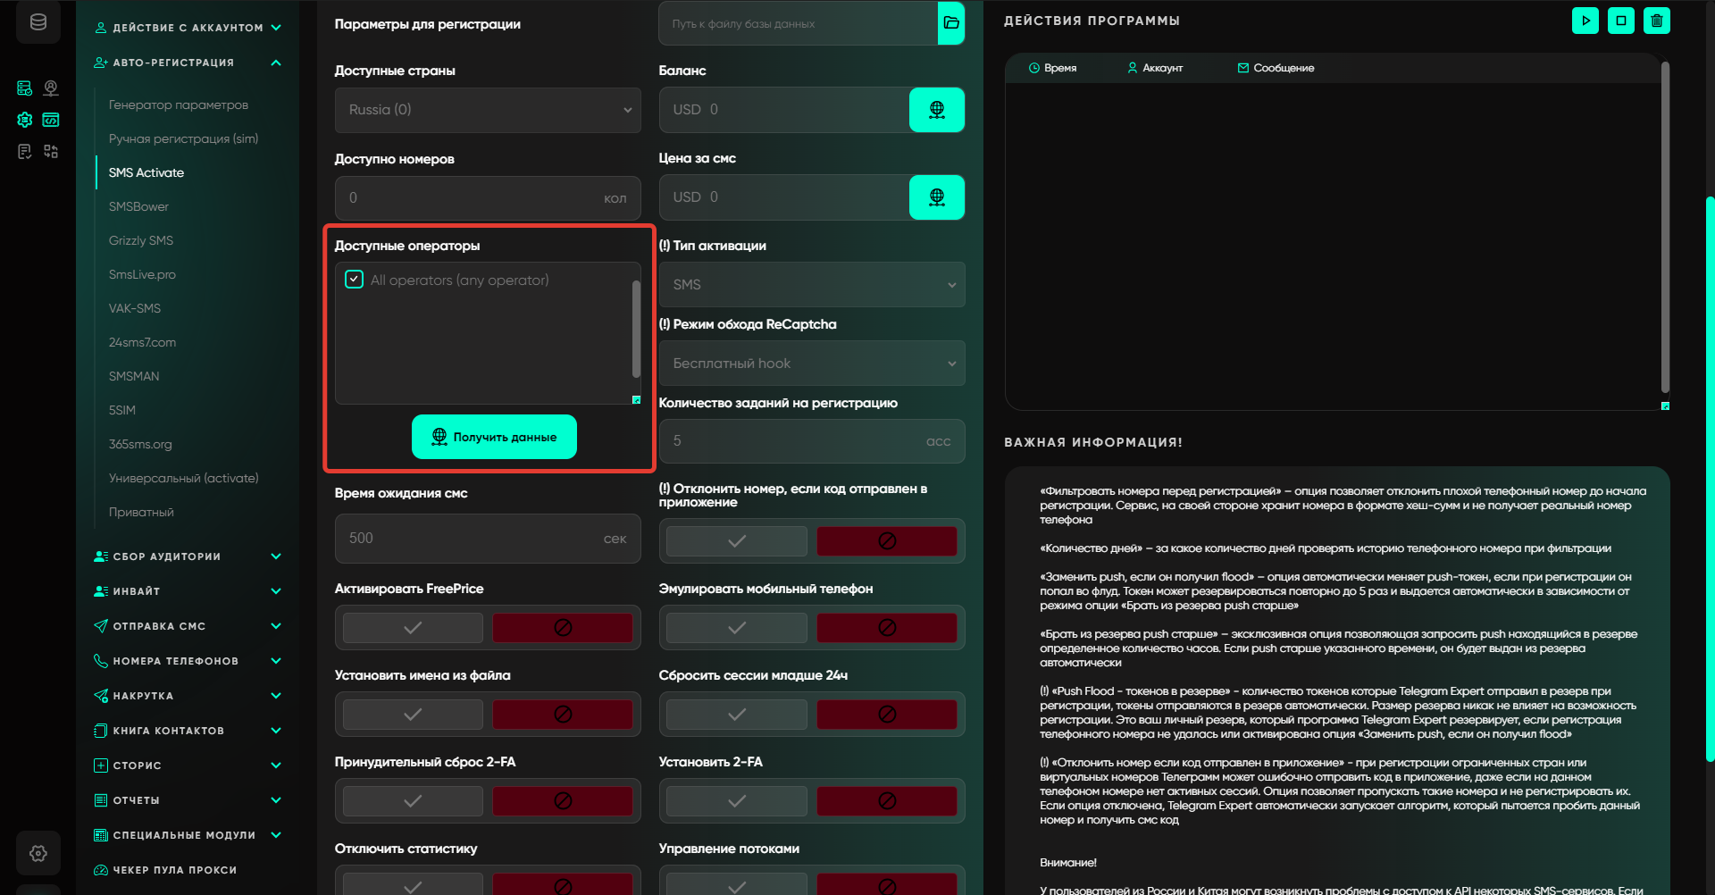Screen dimensions: 1715x895
Task: Open the Доступные страны Russia dropdown
Action: point(488,110)
